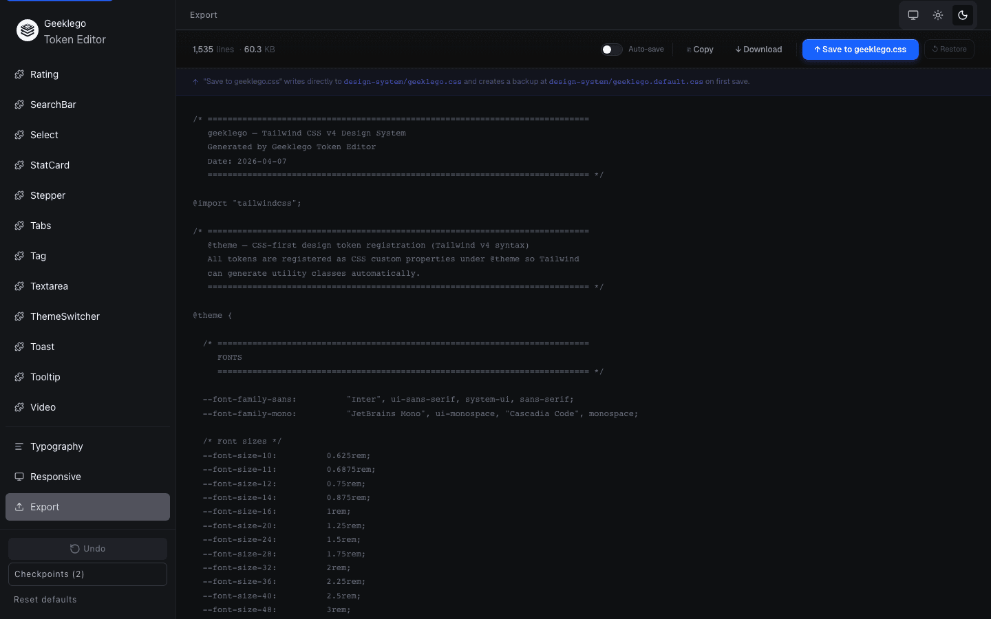991x619 pixels.
Task: Click the puzzle icon beside Rating
Action: (19, 74)
